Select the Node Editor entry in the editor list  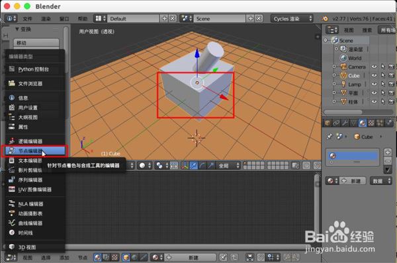pos(35,151)
